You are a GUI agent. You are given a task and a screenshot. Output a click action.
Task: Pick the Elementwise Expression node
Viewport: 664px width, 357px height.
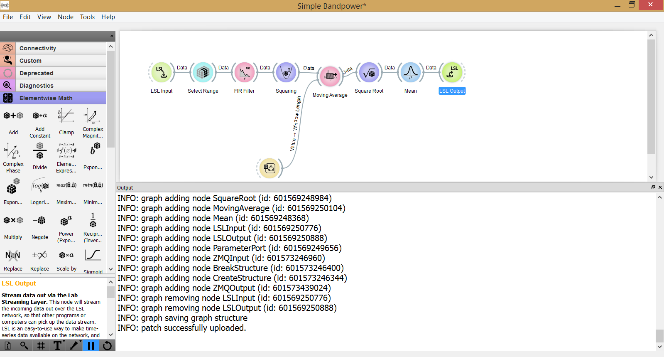click(x=66, y=158)
